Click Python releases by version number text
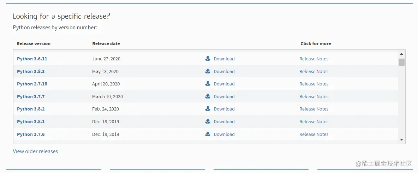Screen dimensions: 418x173 click(x=55, y=28)
